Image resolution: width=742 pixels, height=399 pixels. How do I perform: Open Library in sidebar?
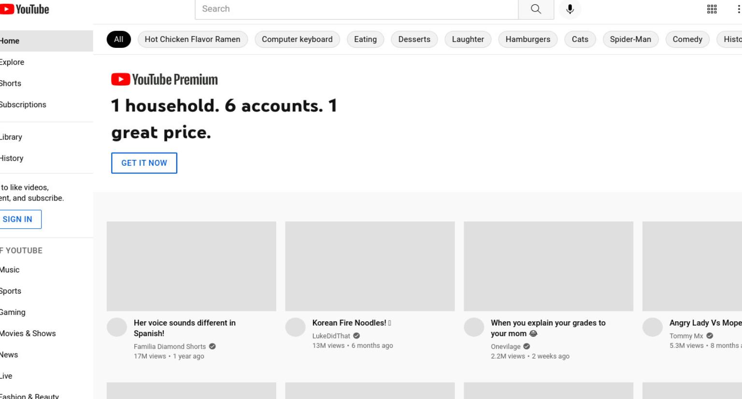[x=46, y=137]
